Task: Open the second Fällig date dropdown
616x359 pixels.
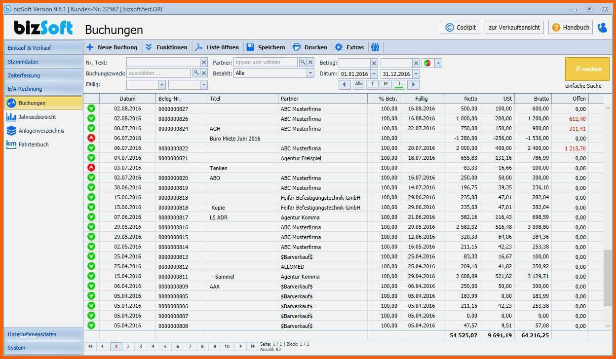Action: (x=204, y=85)
